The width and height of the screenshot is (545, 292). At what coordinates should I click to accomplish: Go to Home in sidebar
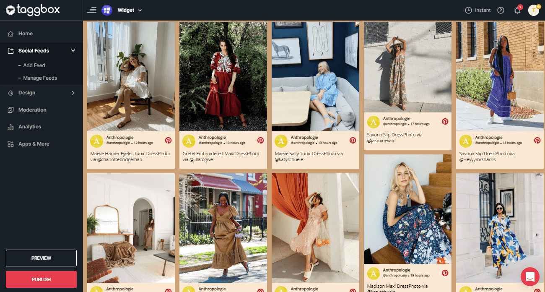tap(25, 34)
